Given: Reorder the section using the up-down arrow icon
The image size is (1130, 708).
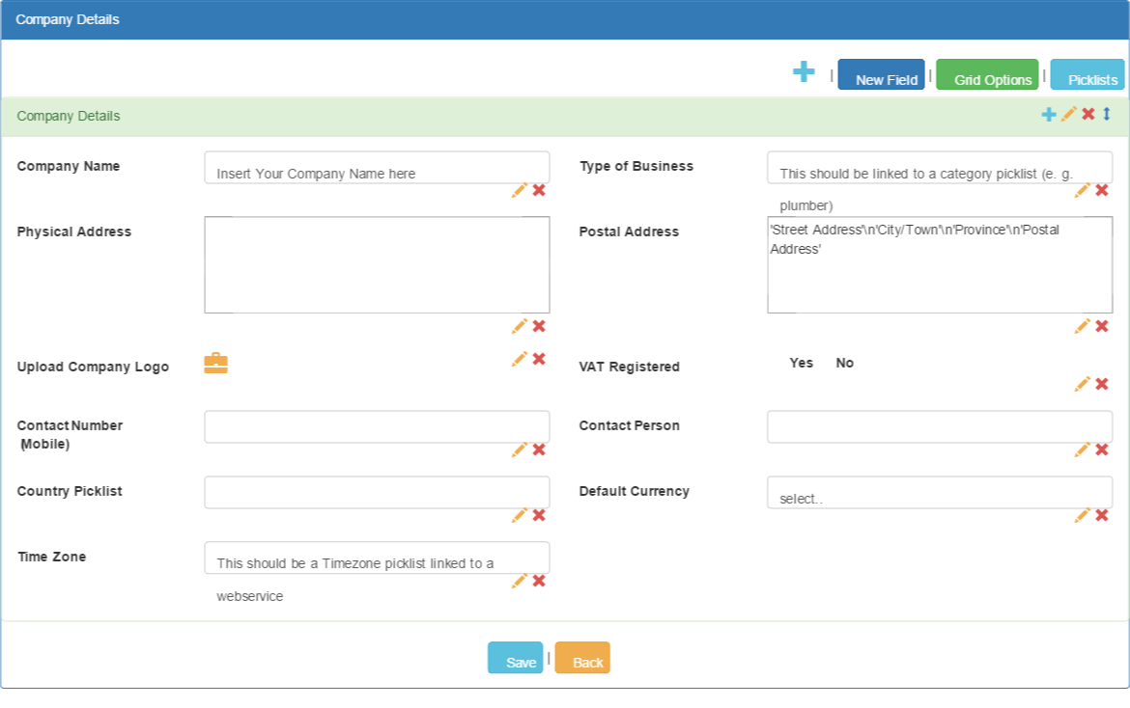Looking at the screenshot, I should pos(1106,114).
